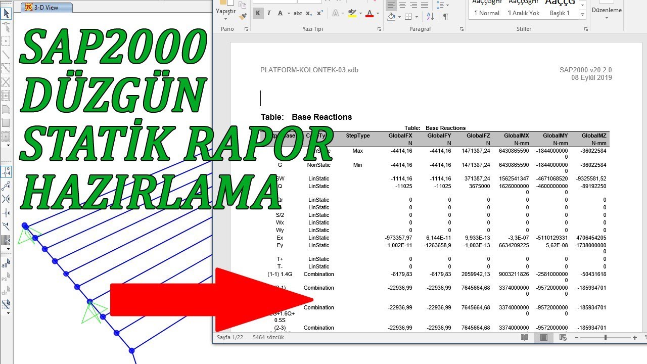Screen dimensions: 647x364
Task: Toggle snap to ends and midpoints
Action: tap(6, 186)
